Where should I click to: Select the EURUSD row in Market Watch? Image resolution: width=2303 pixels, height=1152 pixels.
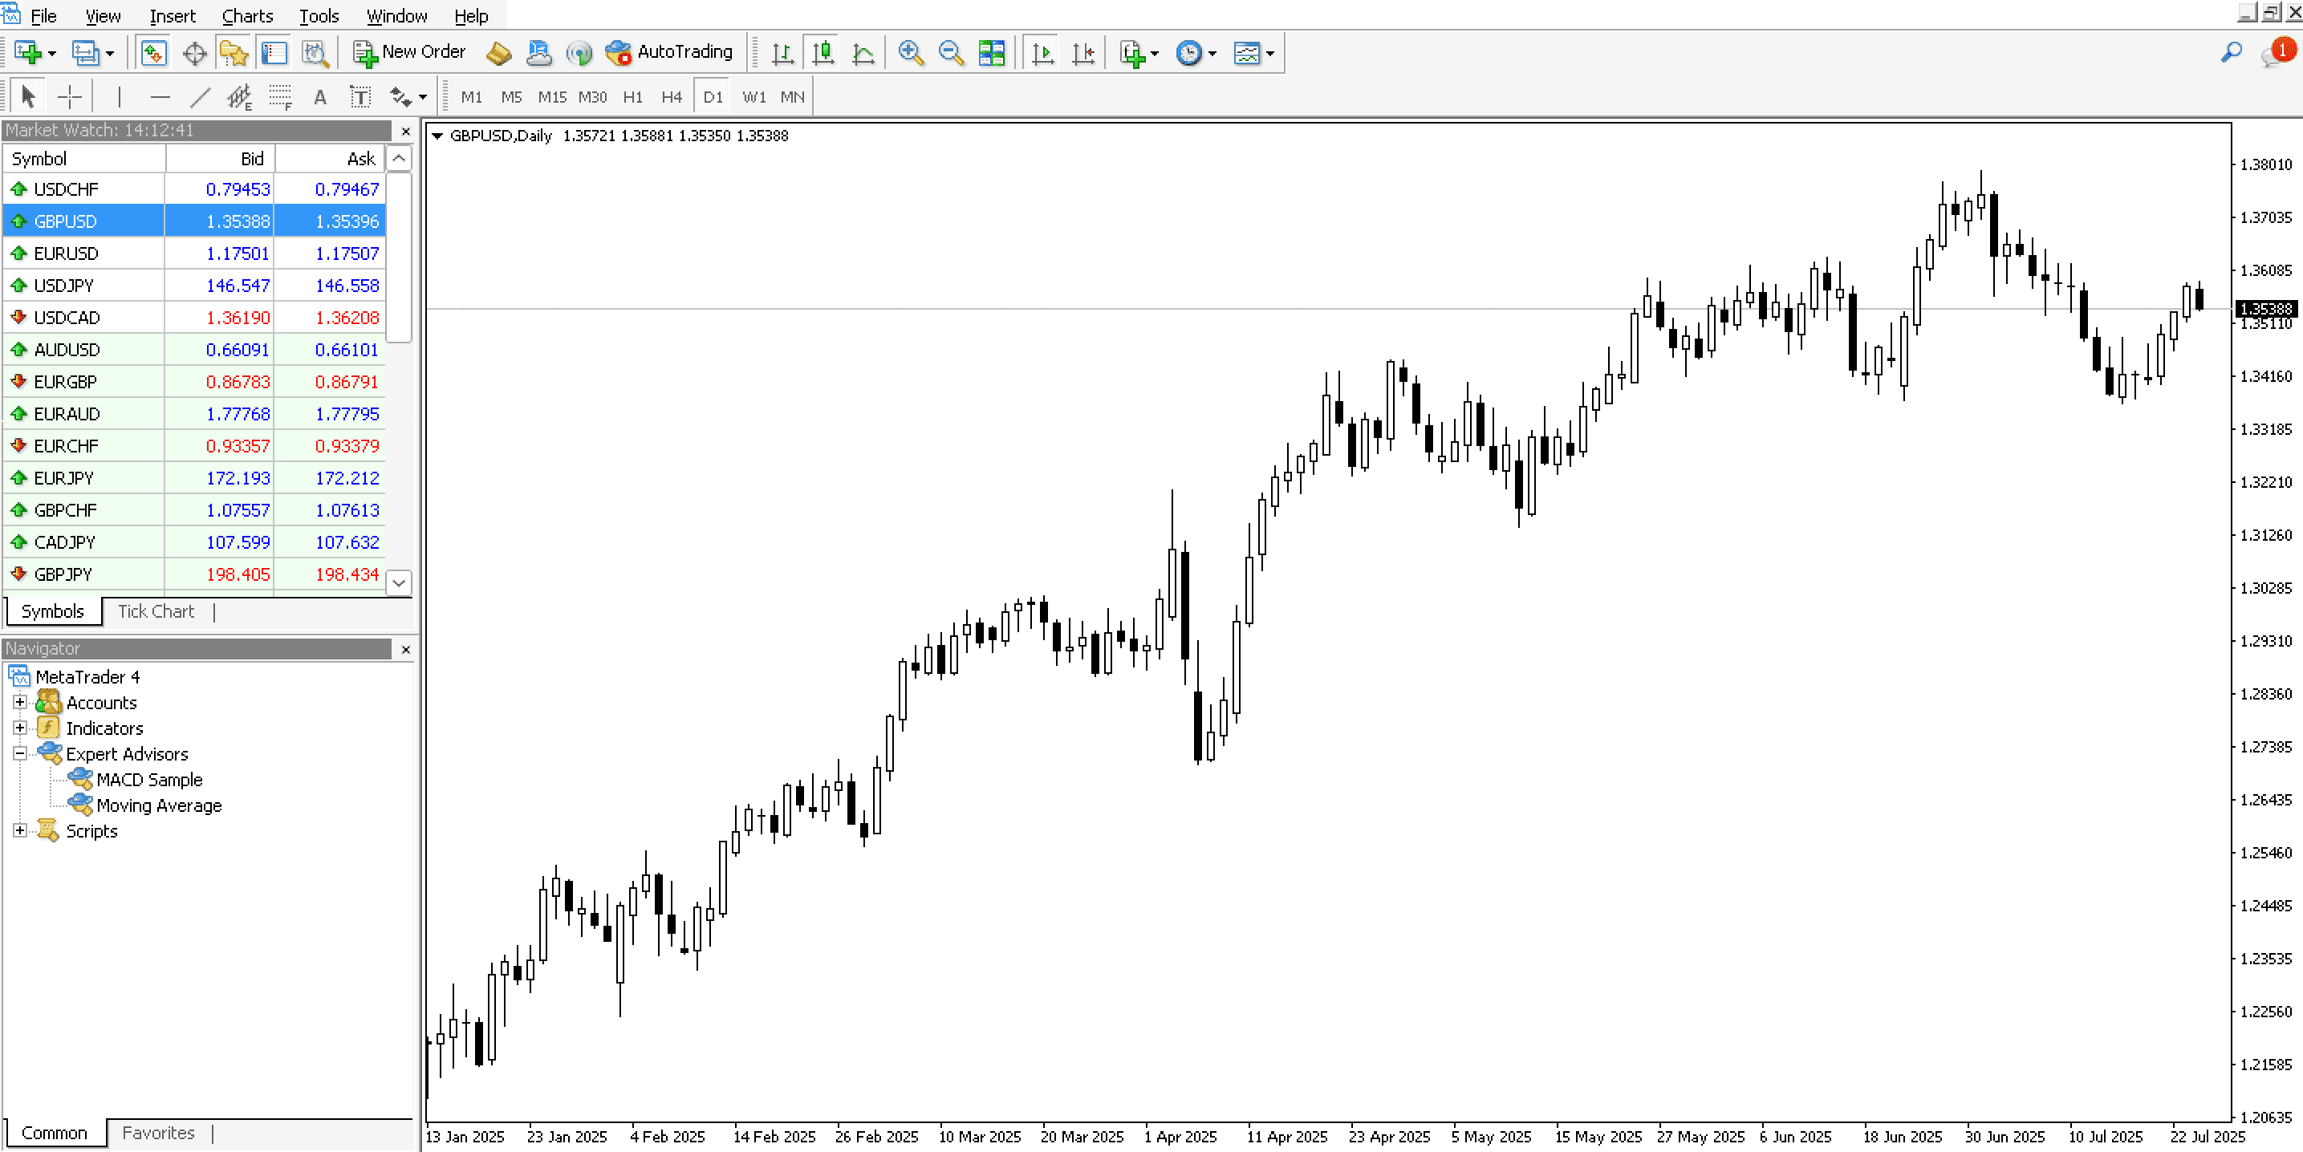click(194, 253)
